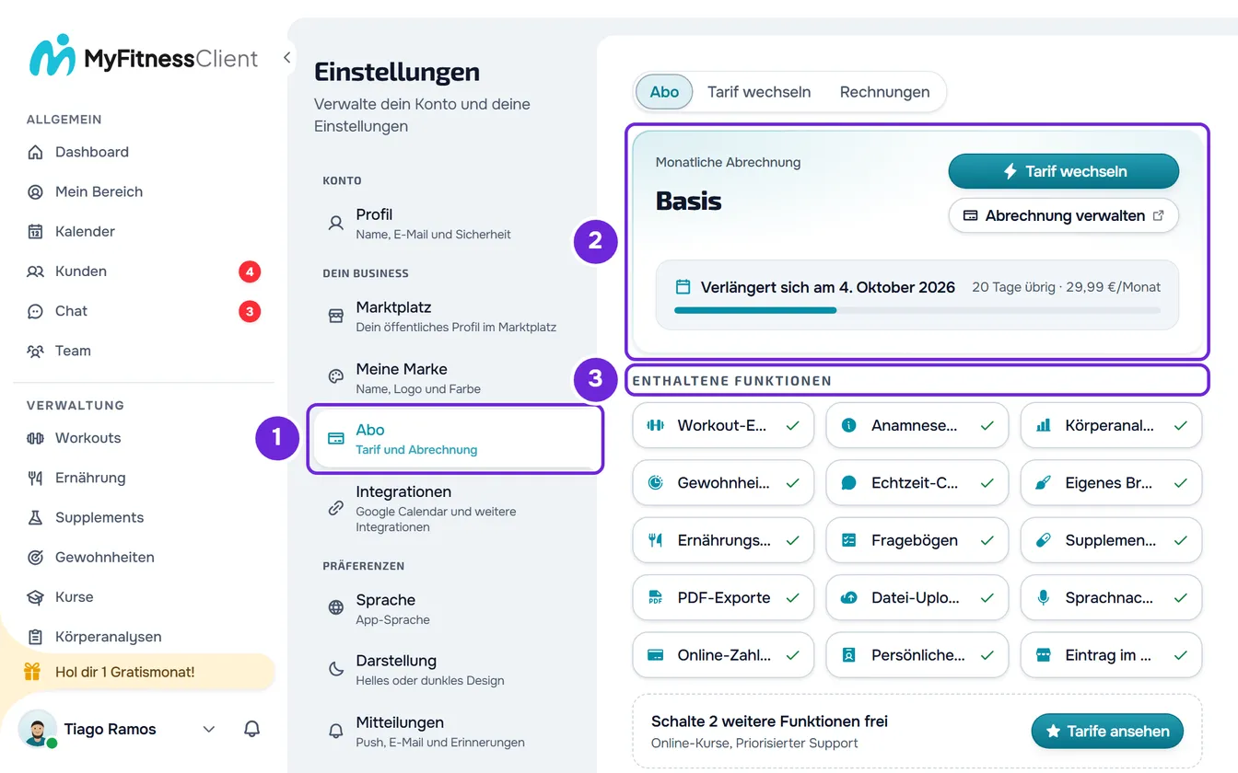Open the Rechnungen tab
This screenshot has height=773, width=1238.
click(884, 92)
